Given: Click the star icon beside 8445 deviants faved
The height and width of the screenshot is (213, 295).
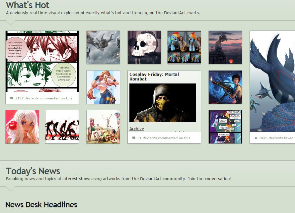Looking at the screenshot, I should [256, 138].
